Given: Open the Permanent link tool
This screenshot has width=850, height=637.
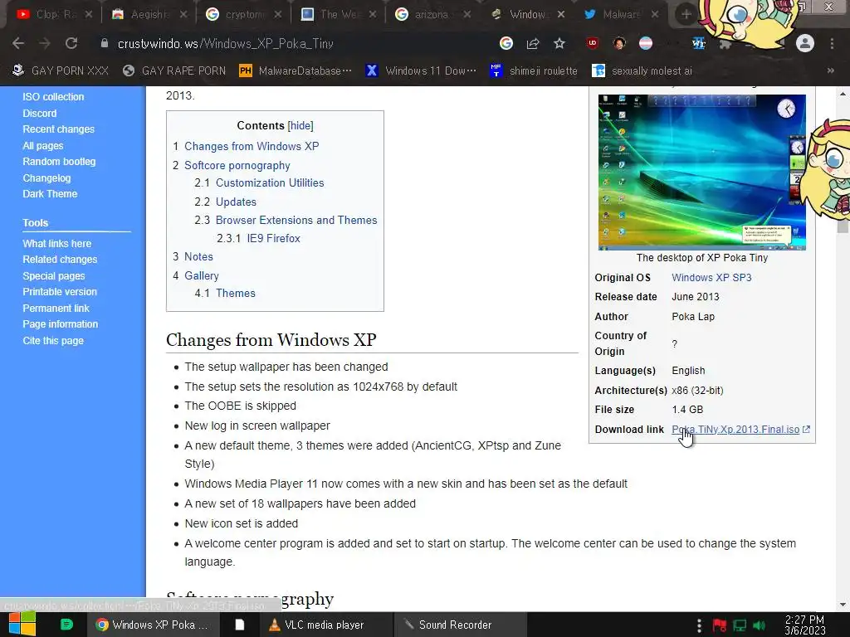Looking at the screenshot, I should [56, 308].
